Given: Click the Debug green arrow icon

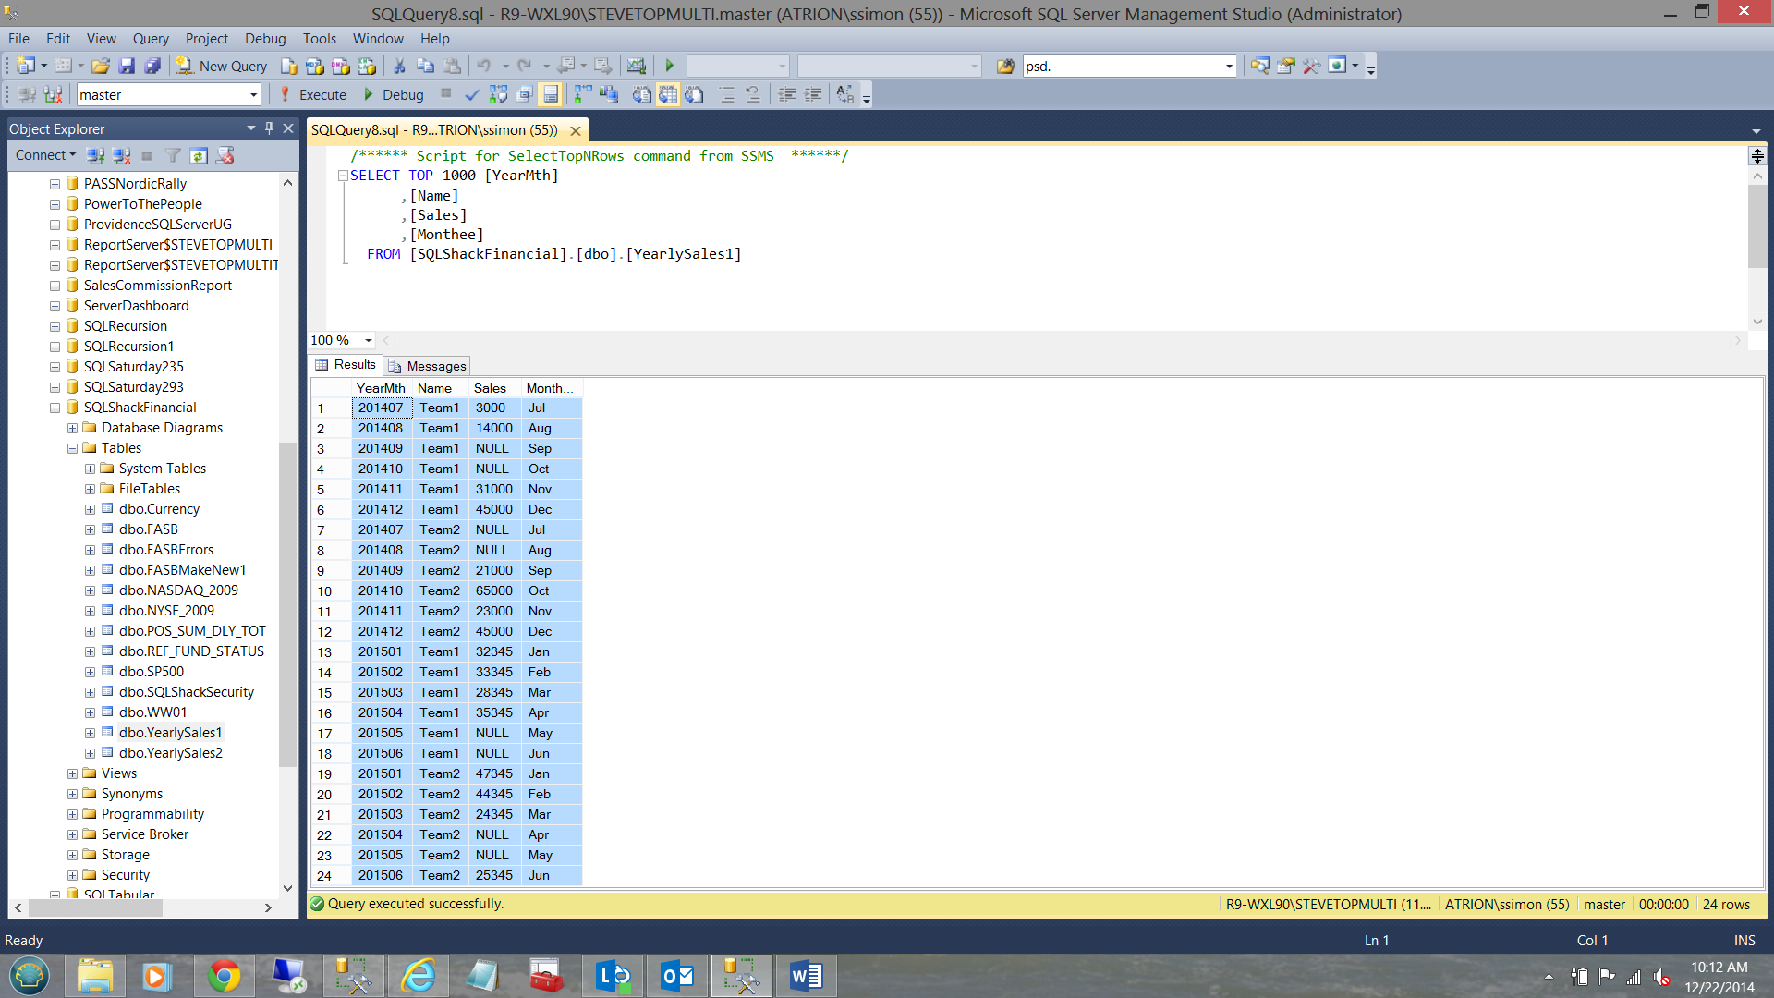Looking at the screenshot, I should 369,94.
